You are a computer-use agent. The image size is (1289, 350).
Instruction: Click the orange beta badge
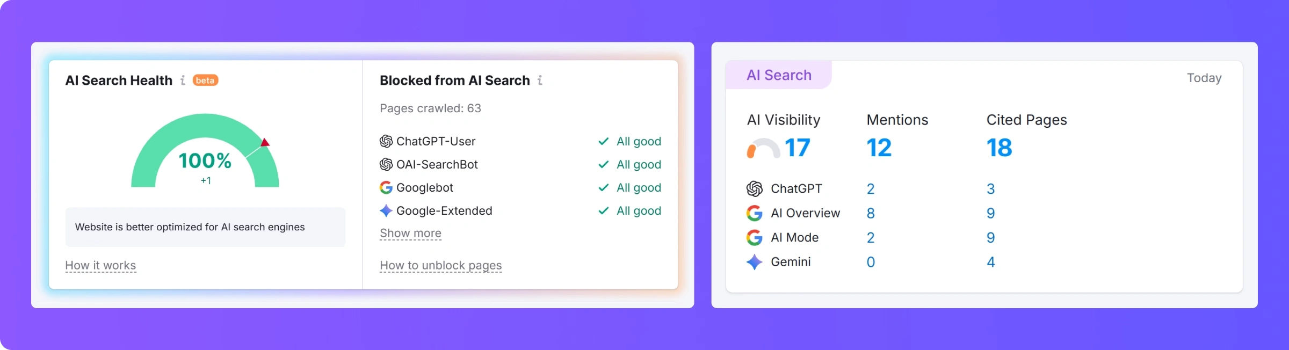click(205, 81)
